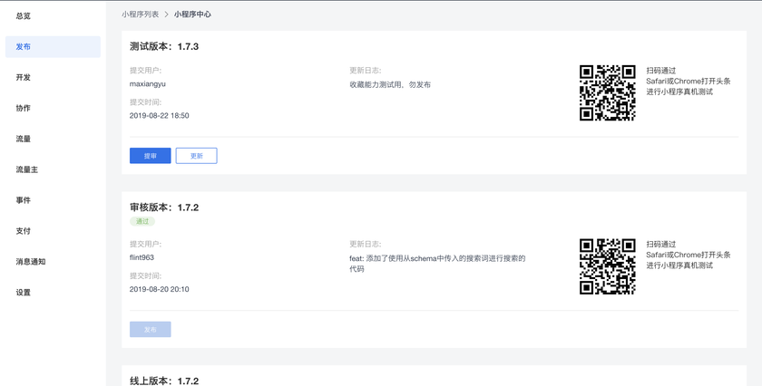The image size is (762, 386).
Task: Open the 流量 sidebar item
Action: (24, 139)
